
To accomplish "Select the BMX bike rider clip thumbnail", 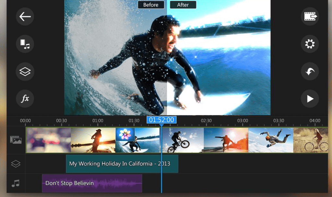I will [x=183, y=140].
